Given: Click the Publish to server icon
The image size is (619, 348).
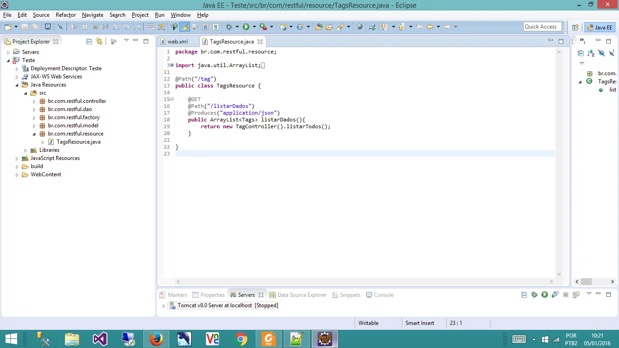Looking at the screenshot, I should pyautogui.click(x=576, y=295).
